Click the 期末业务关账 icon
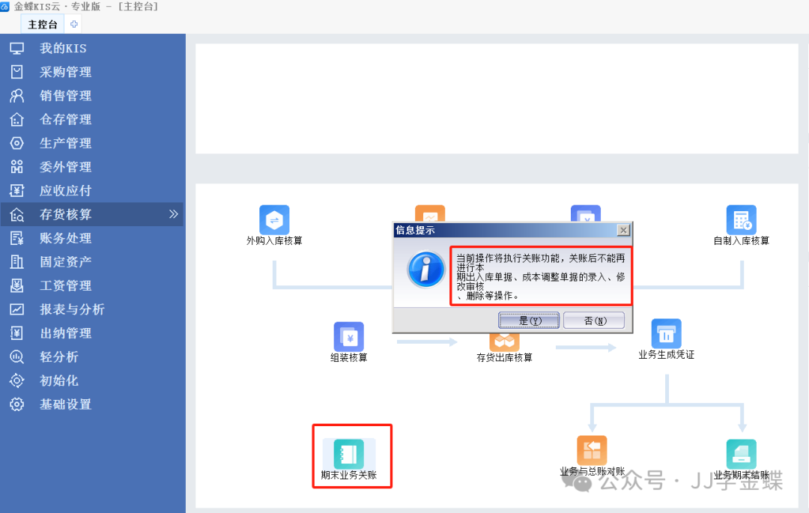Viewport: 809px width, 513px height. 348,454
